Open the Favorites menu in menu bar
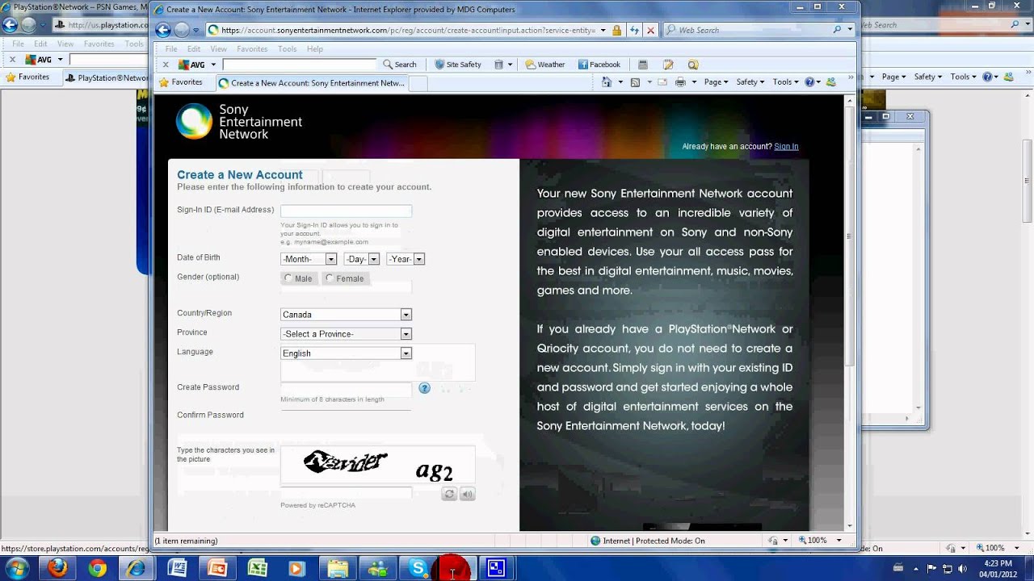Image resolution: width=1034 pixels, height=581 pixels. tap(252, 49)
